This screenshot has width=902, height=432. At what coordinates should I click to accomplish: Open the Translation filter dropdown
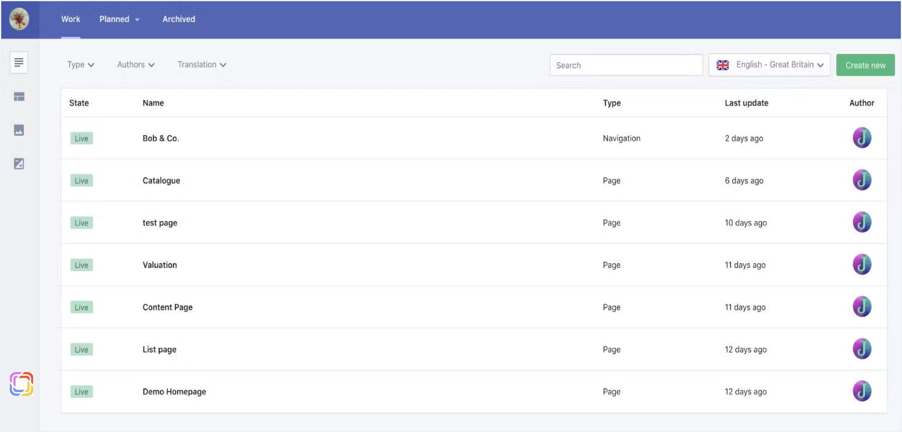pyautogui.click(x=202, y=65)
